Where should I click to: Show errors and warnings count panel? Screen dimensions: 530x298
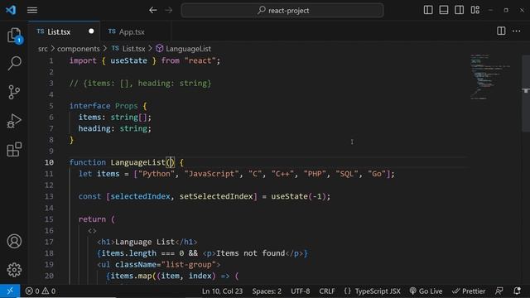(x=41, y=291)
